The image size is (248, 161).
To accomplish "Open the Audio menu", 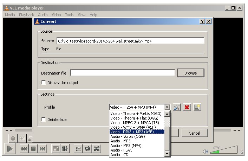I will coord(43,15).
